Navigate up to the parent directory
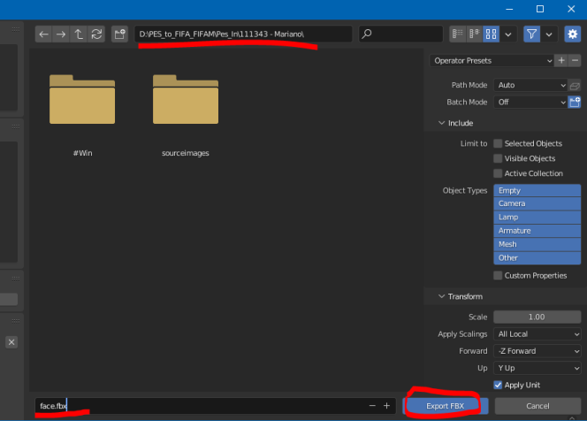Image resolution: width=587 pixels, height=421 pixels. 79,34
